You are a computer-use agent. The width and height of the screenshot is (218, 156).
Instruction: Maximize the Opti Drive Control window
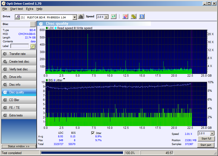(209, 4)
